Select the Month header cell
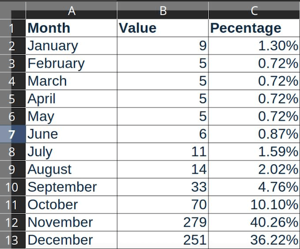This screenshot has width=300, height=249. tap(71, 28)
